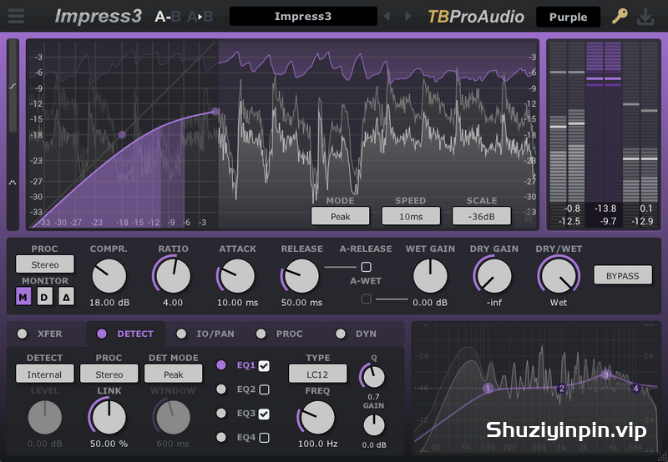Switch to the DYN tab
This screenshot has width=668, height=462.
tap(365, 334)
